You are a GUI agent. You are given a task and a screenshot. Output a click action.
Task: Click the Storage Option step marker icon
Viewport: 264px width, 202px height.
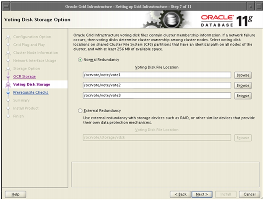(x=8, y=69)
